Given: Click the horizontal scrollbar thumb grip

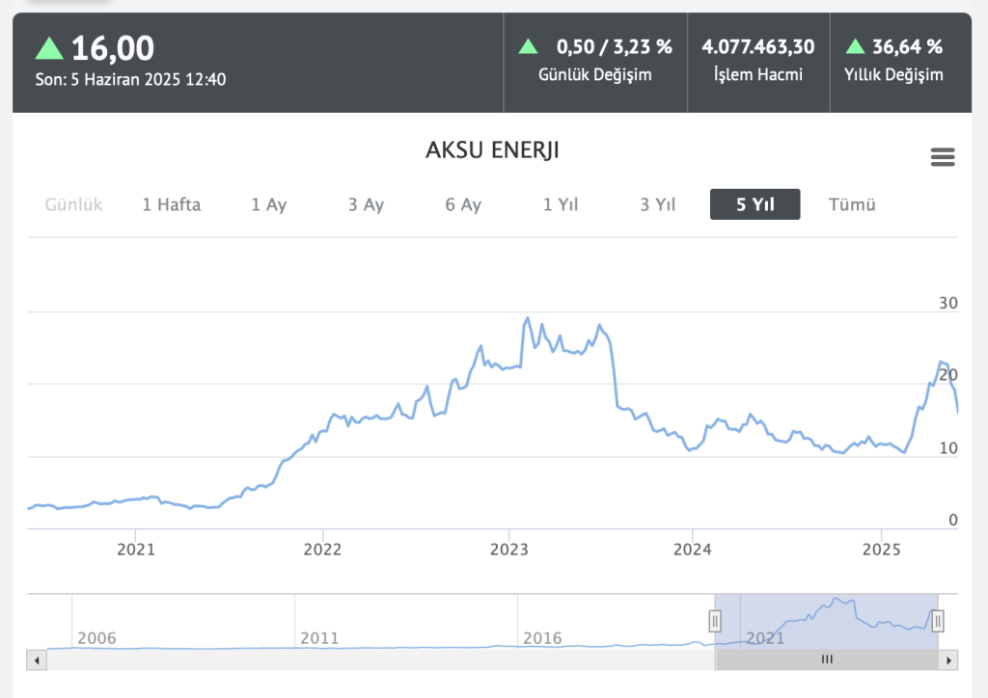Looking at the screenshot, I should 826,660.
